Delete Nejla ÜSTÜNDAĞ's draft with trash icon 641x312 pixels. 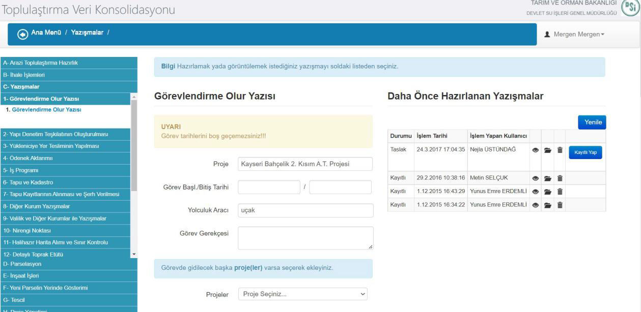[x=559, y=150]
